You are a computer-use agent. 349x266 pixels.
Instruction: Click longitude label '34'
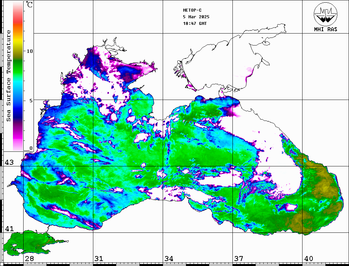(169, 259)
